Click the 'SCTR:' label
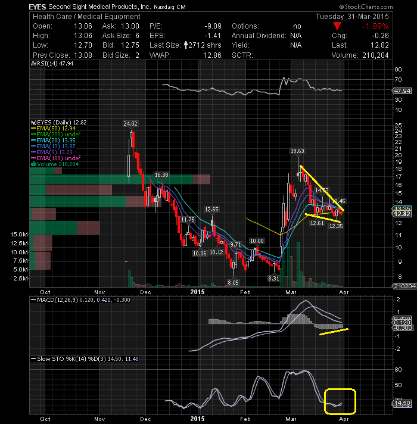This screenshot has width=417, height=424. 242,55
